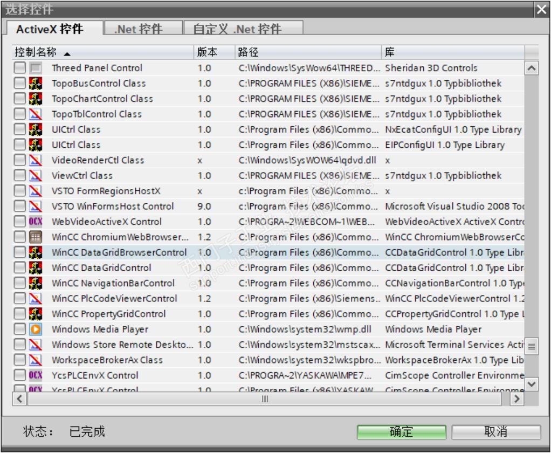Click the WinCC DataGridBrowserControl icon

point(36,252)
